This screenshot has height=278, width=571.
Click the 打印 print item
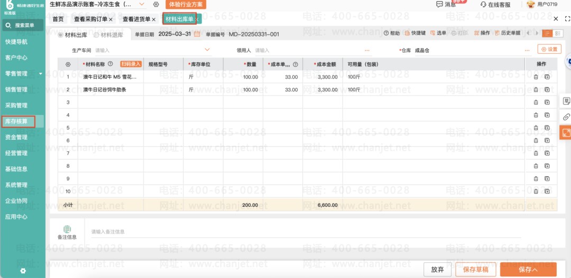click(x=459, y=33)
